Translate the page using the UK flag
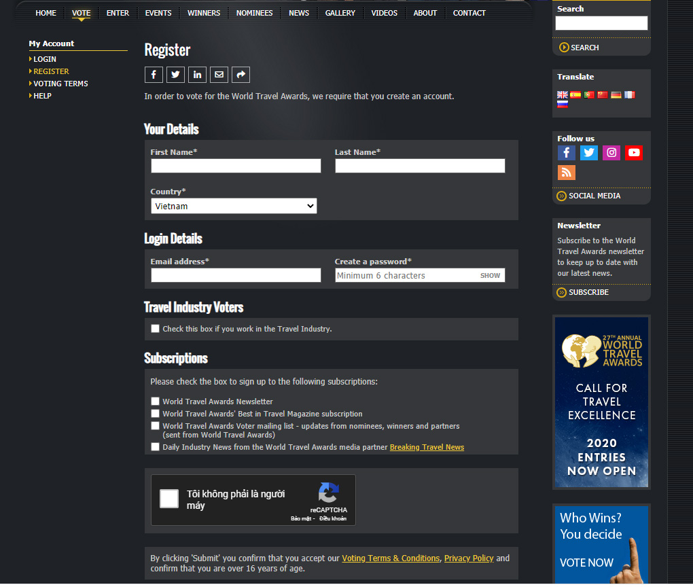Viewport: 693px width, 587px height. click(x=562, y=94)
